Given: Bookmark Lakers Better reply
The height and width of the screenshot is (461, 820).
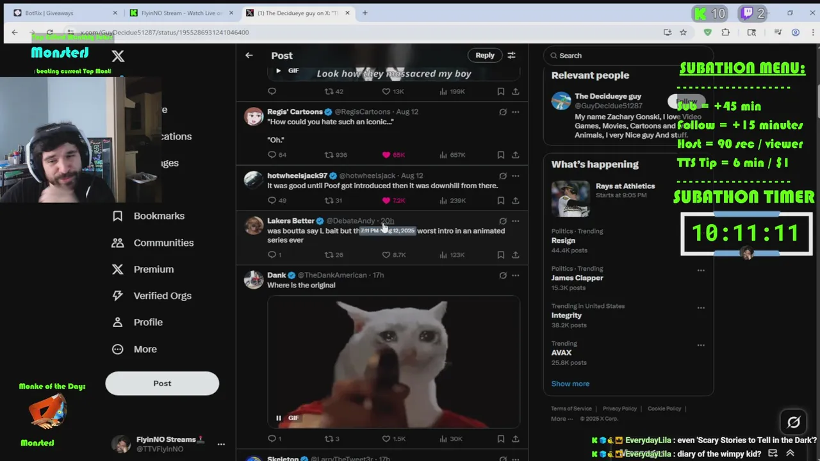Looking at the screenshot, I should (500, 255).
